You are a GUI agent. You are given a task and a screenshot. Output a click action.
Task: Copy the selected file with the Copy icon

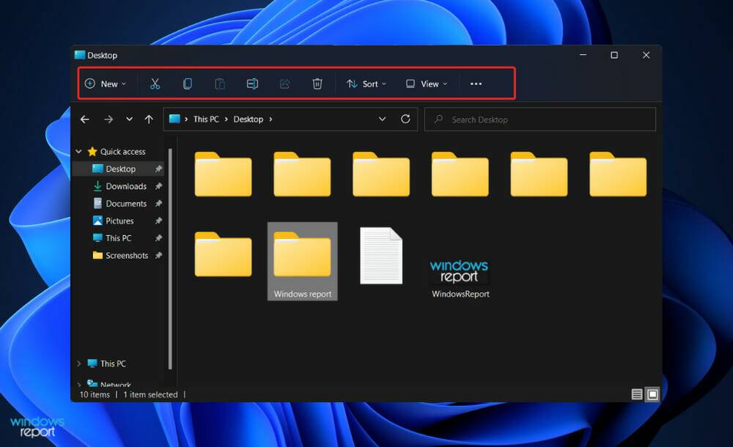pyautogui.click(x=187, y=84)
